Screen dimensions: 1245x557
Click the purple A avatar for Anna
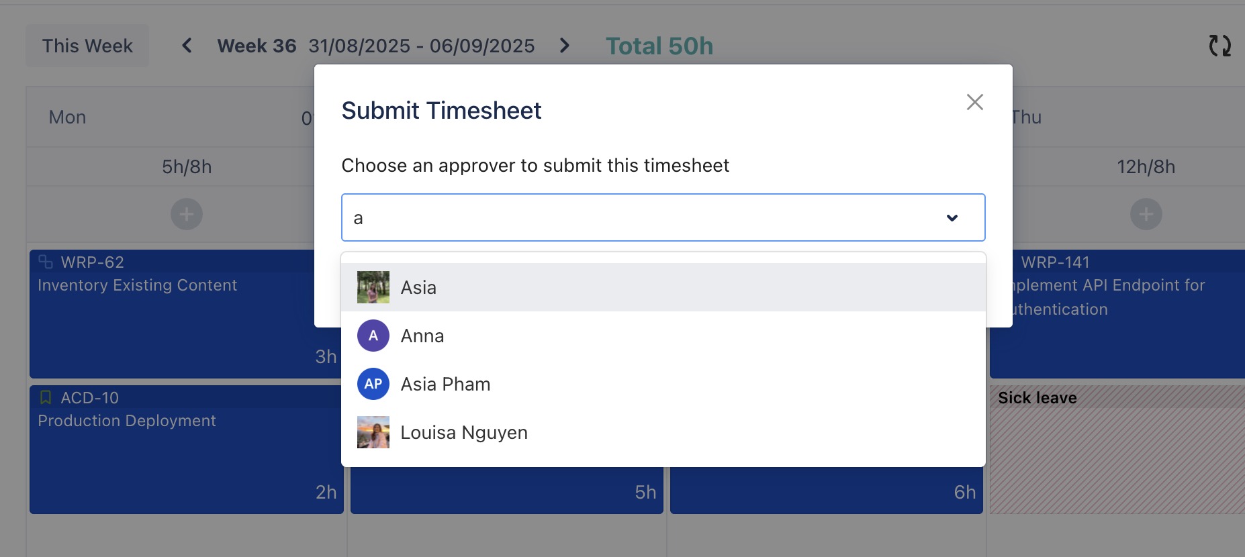tap(373, 336)
